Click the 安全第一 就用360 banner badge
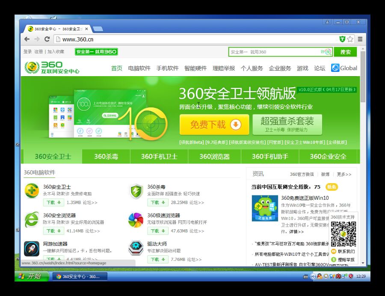 [96, 51]
